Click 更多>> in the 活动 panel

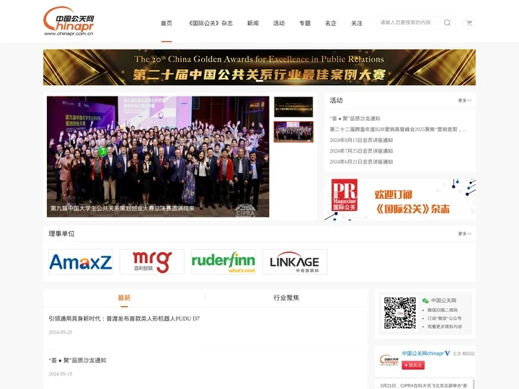coord(465,101)
